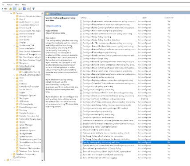Select Configure Group Policy Caching setting
Viewport: 190px width, 166px height.
click(97, 37)
